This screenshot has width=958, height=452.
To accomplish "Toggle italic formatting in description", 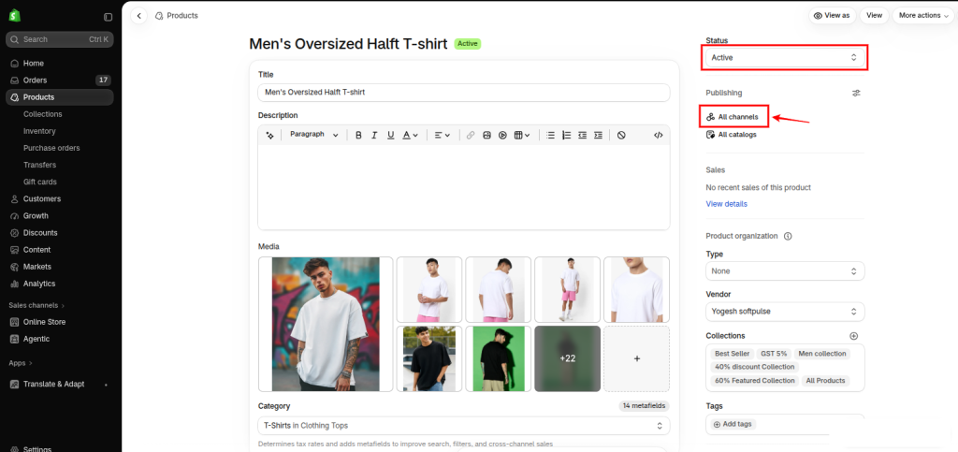I will [374, 135].
